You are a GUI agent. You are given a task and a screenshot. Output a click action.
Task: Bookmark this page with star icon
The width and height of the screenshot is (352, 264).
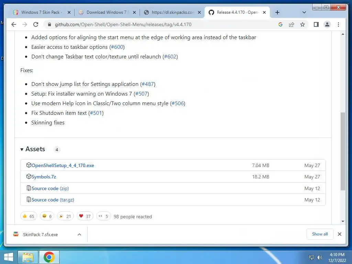[302, 24]
